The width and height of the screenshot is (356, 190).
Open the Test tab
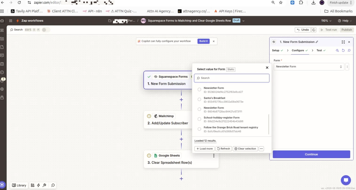(x=321, y=50)
